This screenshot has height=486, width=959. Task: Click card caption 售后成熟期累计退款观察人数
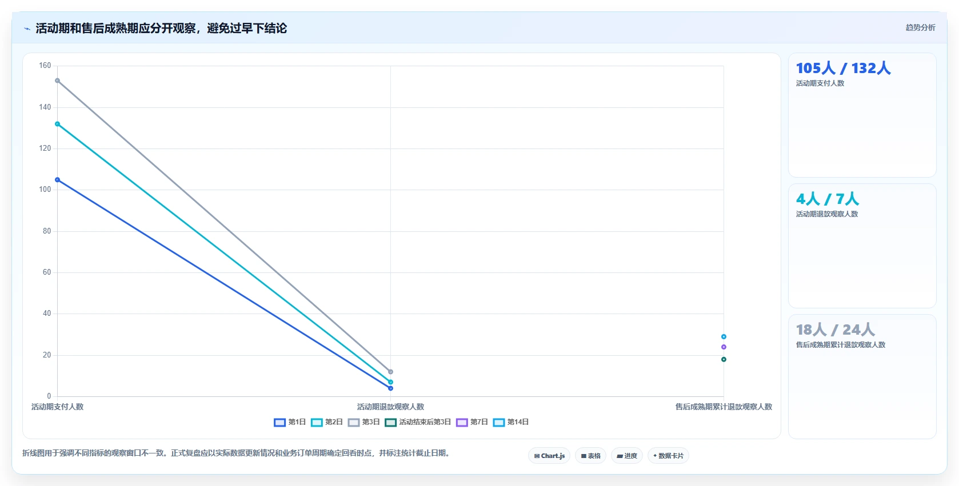click(841, 345)
